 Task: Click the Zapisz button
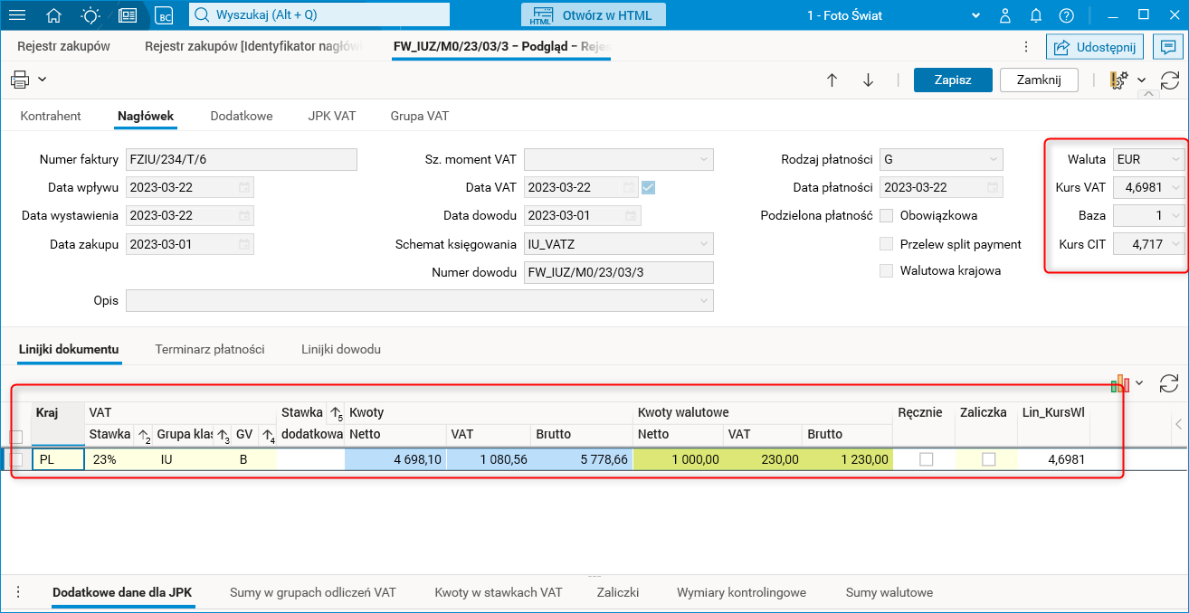click(953, 80)
